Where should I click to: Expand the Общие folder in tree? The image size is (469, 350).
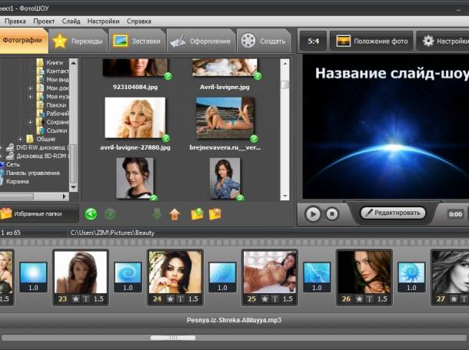pos(20,139)
